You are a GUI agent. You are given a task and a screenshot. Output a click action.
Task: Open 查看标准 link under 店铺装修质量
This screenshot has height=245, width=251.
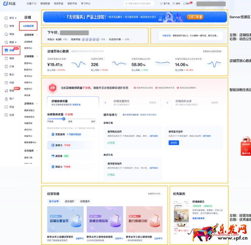76,104
